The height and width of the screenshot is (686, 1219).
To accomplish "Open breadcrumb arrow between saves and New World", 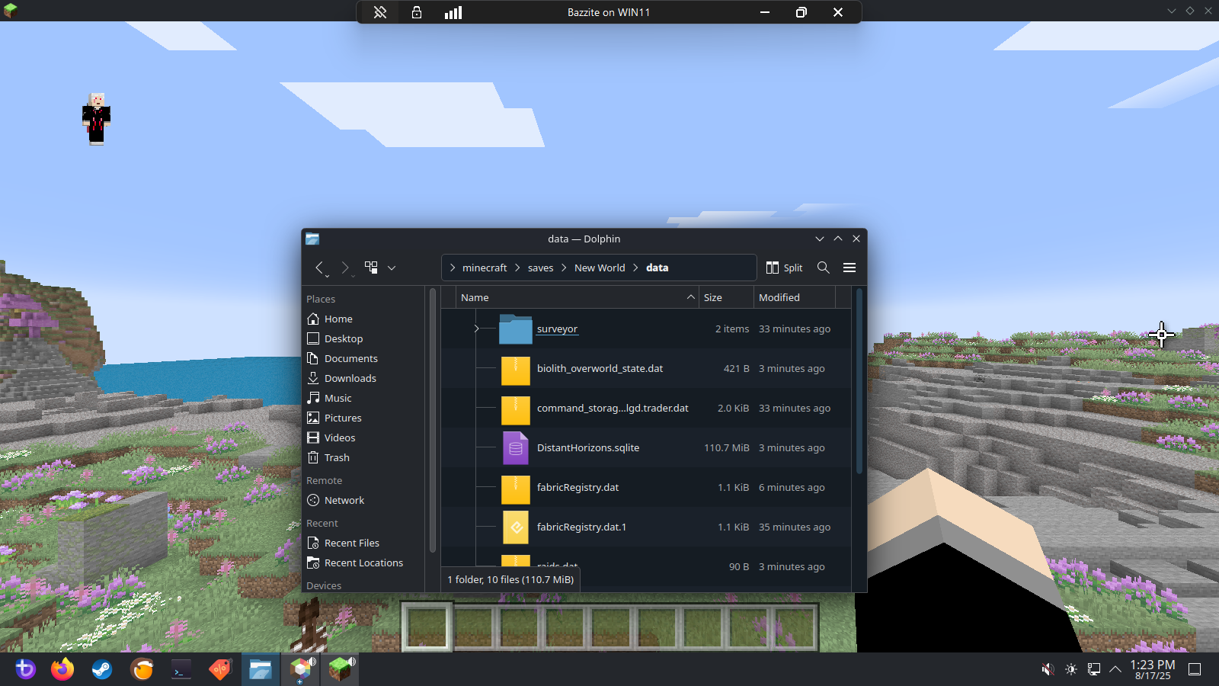I will tap(564, 268).
